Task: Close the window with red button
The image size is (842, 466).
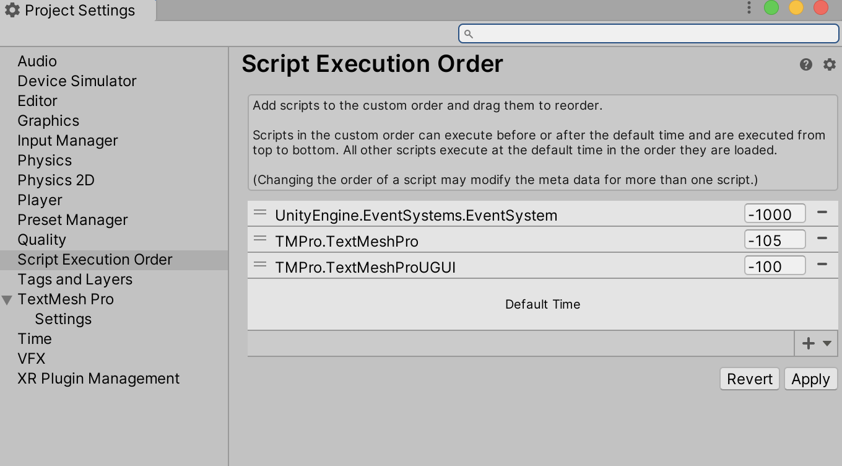Action: click(x=821, y=7)
